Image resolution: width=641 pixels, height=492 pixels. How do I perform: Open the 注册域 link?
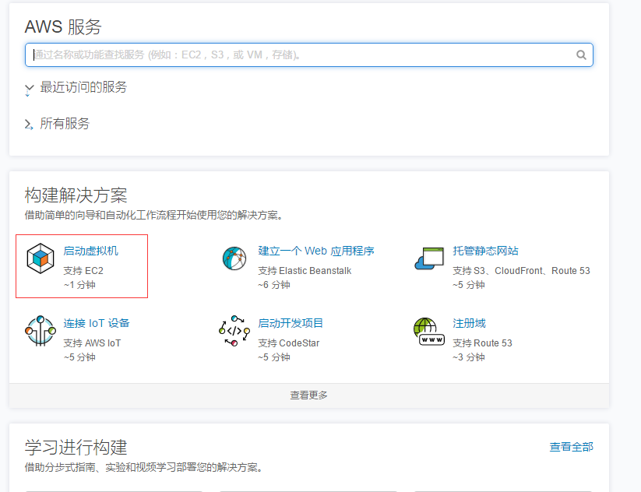click(469, 323)
